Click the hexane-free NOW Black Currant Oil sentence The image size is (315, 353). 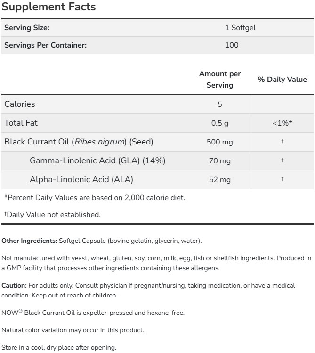93,313
